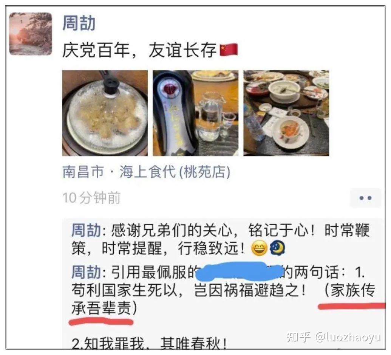Tap the China flag emoji in post

coord(229,50)
